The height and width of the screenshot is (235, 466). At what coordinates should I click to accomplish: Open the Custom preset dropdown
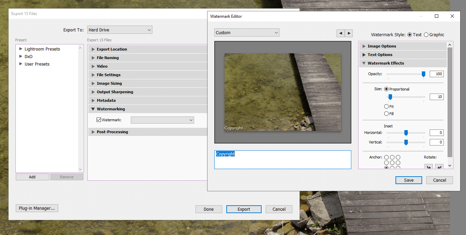click(247, 33)
